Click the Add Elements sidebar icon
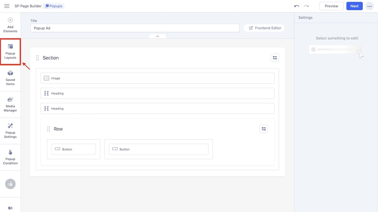This screenshot has width=378, height=212. [x=10, y=25]
